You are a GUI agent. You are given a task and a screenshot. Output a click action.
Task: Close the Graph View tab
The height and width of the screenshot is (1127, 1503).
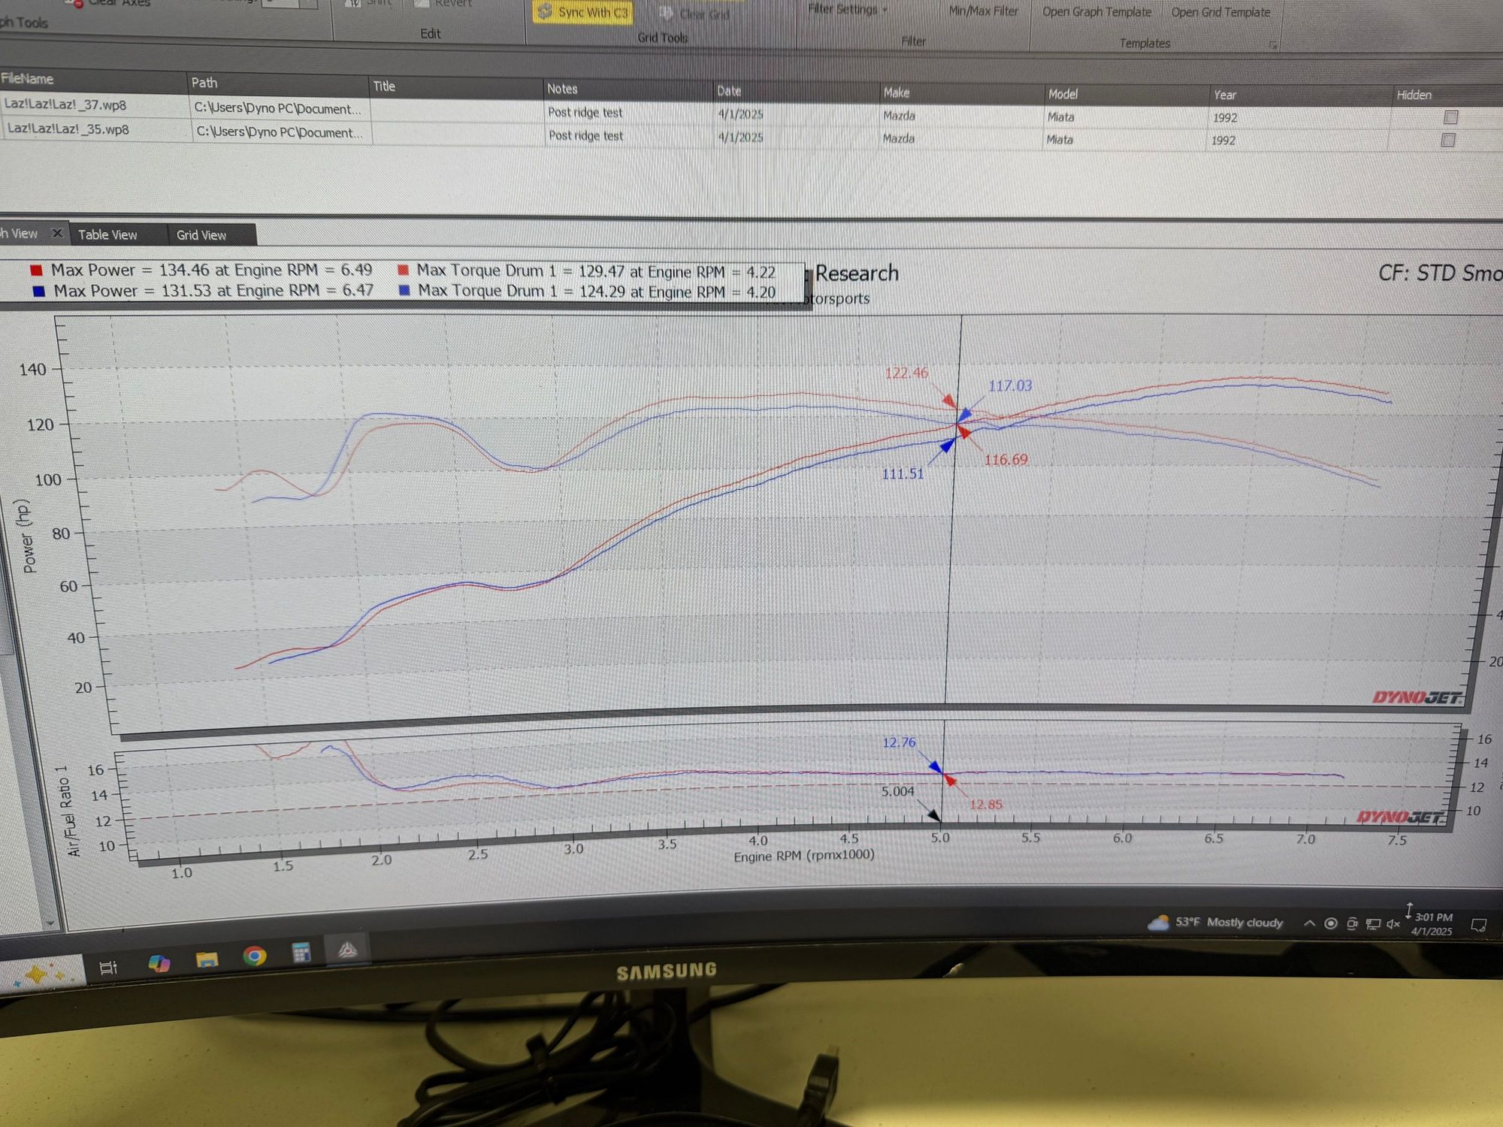pyautogui.click(x=57, y=233)
